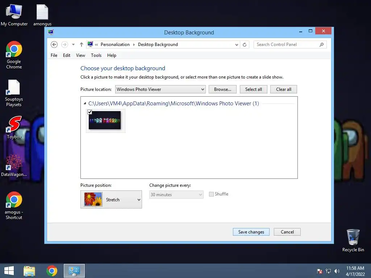Open the Picture location dropdown
The height and width of the screenshot is (278, 371).
pos(161,89)
